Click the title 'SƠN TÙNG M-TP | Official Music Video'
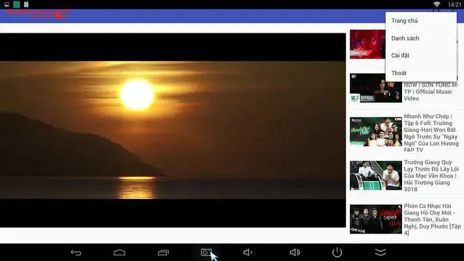The height and width of the screenshot is (261, 464). 431,92
